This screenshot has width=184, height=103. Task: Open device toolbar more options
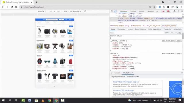pos(107,11)
